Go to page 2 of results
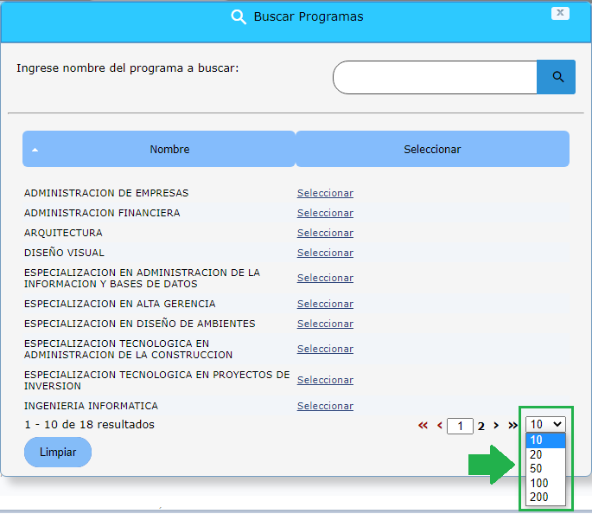The width and height of the screenshot is (592, 514). coord(481,426)
